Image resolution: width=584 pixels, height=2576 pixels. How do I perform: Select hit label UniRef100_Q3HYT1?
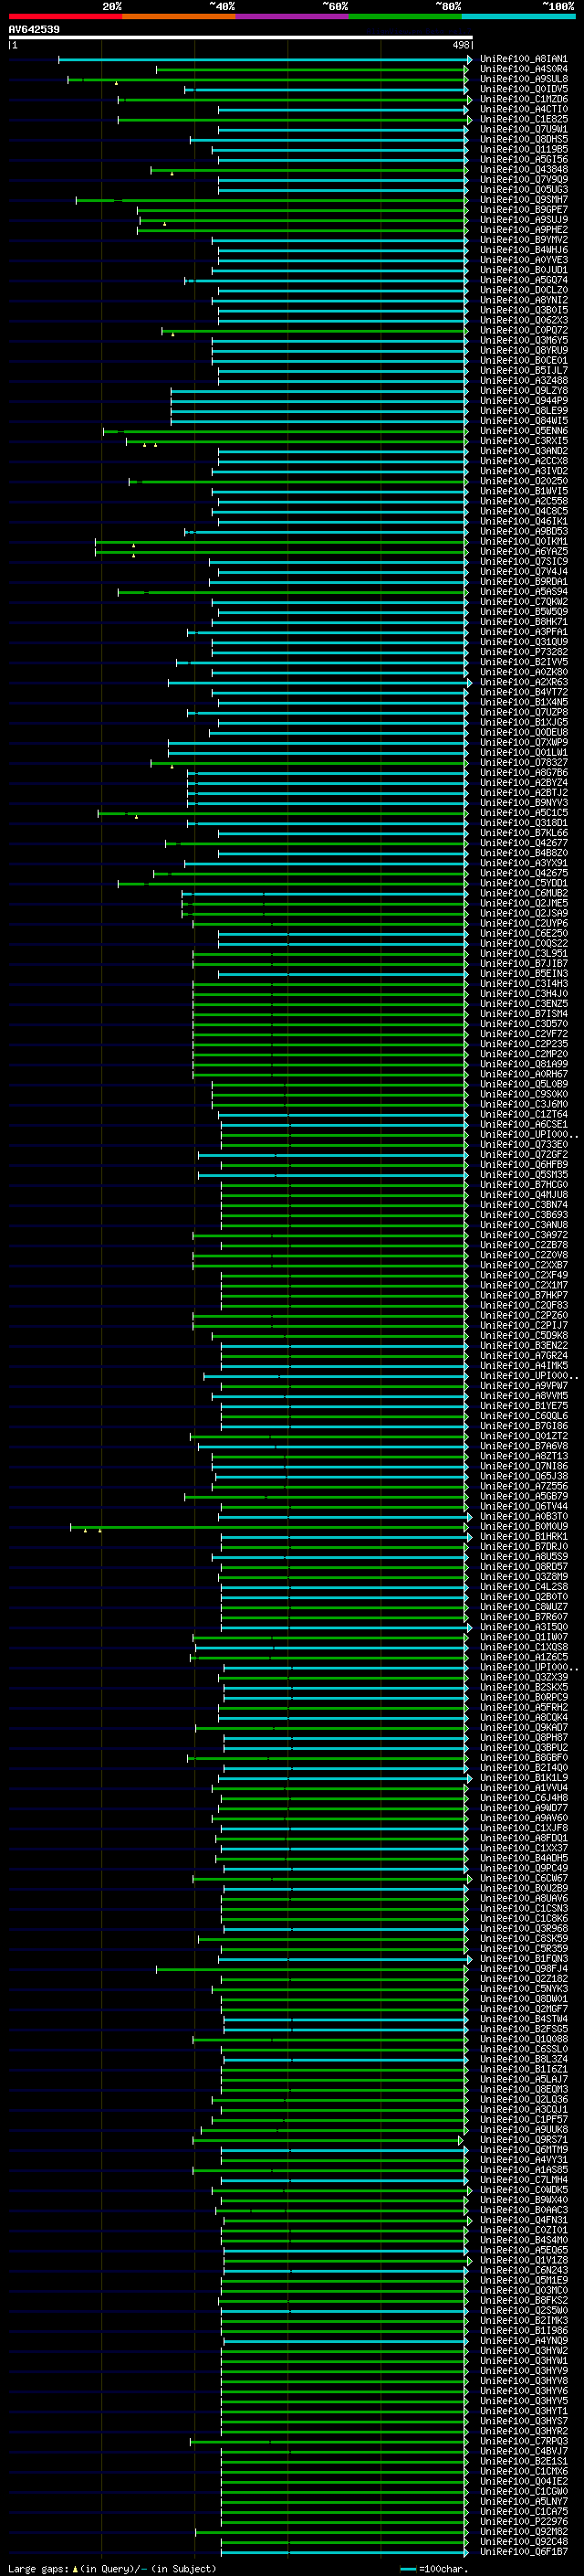coord(524,2410)
